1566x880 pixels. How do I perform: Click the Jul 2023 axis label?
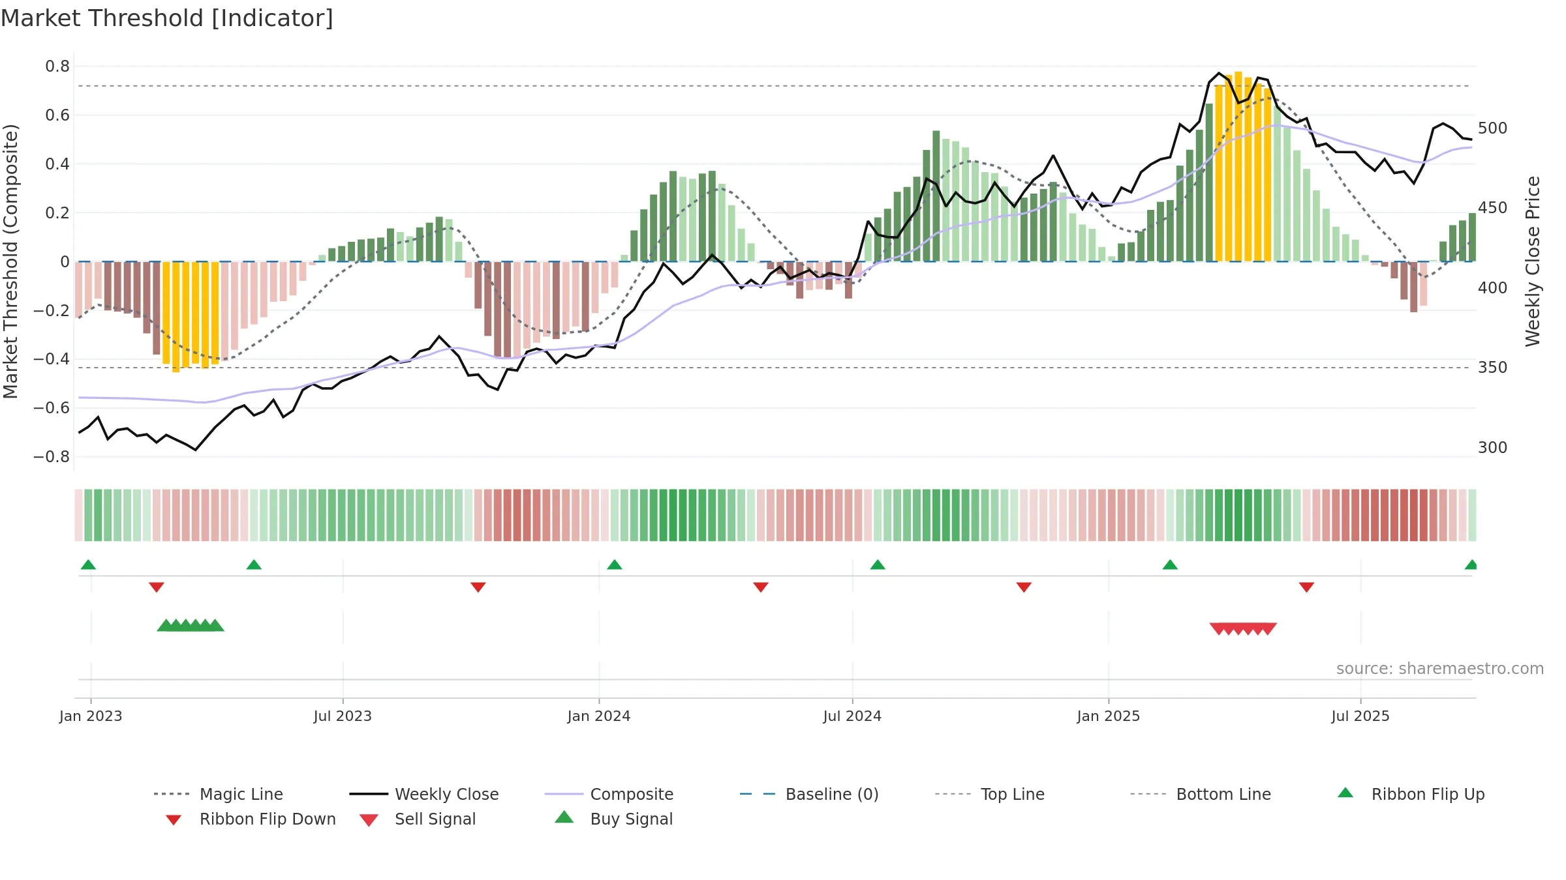(343, 716)
